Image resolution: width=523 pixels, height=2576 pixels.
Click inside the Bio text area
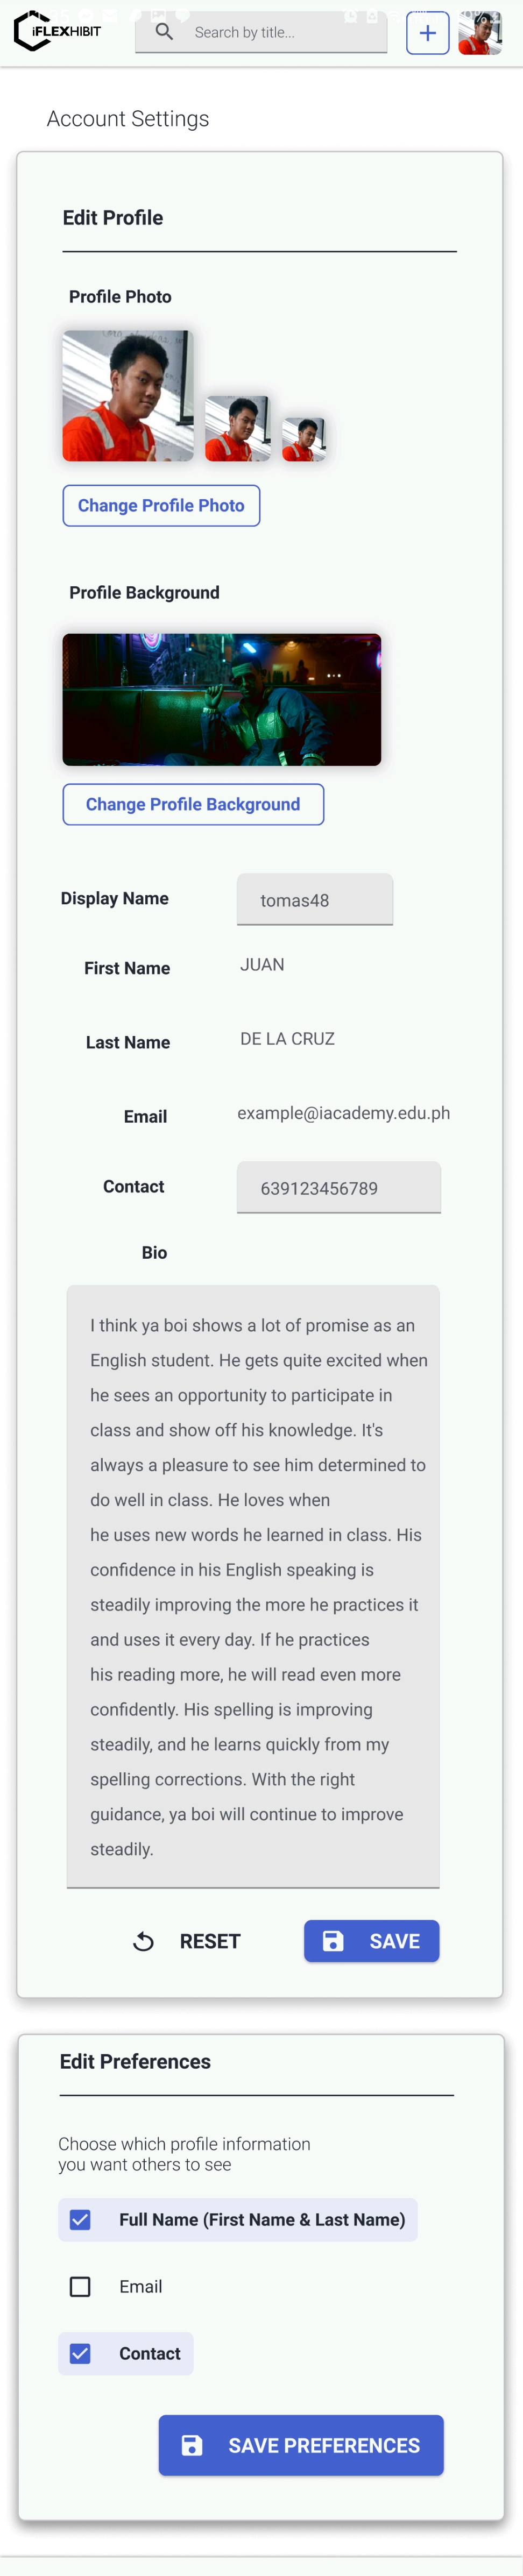pos(253,1586)
